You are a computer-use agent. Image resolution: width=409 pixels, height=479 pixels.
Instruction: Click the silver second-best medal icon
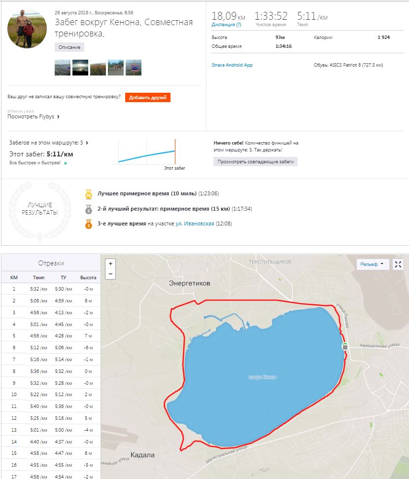click(89, 209)
